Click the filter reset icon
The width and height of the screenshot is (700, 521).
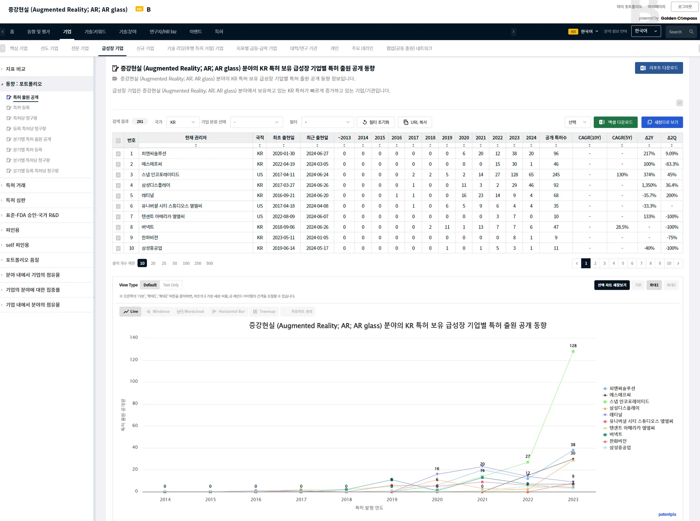tap(365, 122)
